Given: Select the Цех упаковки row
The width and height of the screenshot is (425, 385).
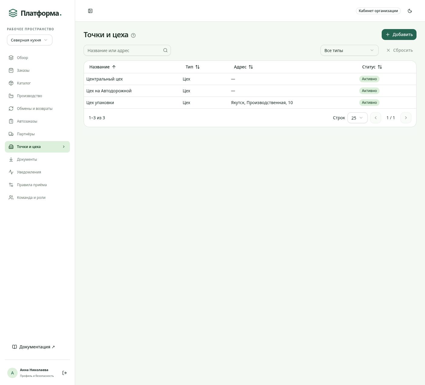Looking at the screenshot, I should pos(250,103).
